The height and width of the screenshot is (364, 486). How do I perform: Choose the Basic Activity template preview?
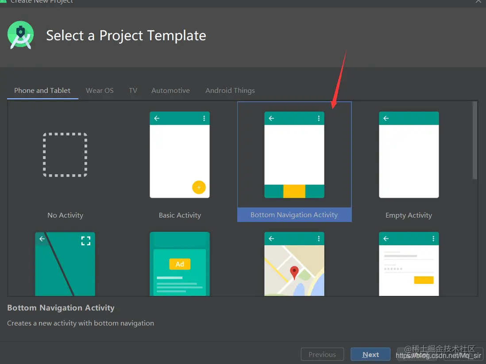coord(180,155)
